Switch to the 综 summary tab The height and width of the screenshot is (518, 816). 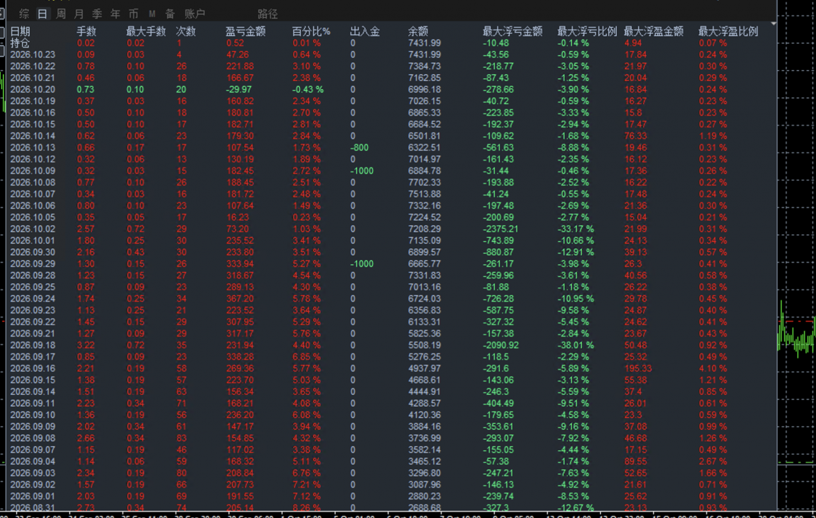pyautogui.click(x=24, y=14)
